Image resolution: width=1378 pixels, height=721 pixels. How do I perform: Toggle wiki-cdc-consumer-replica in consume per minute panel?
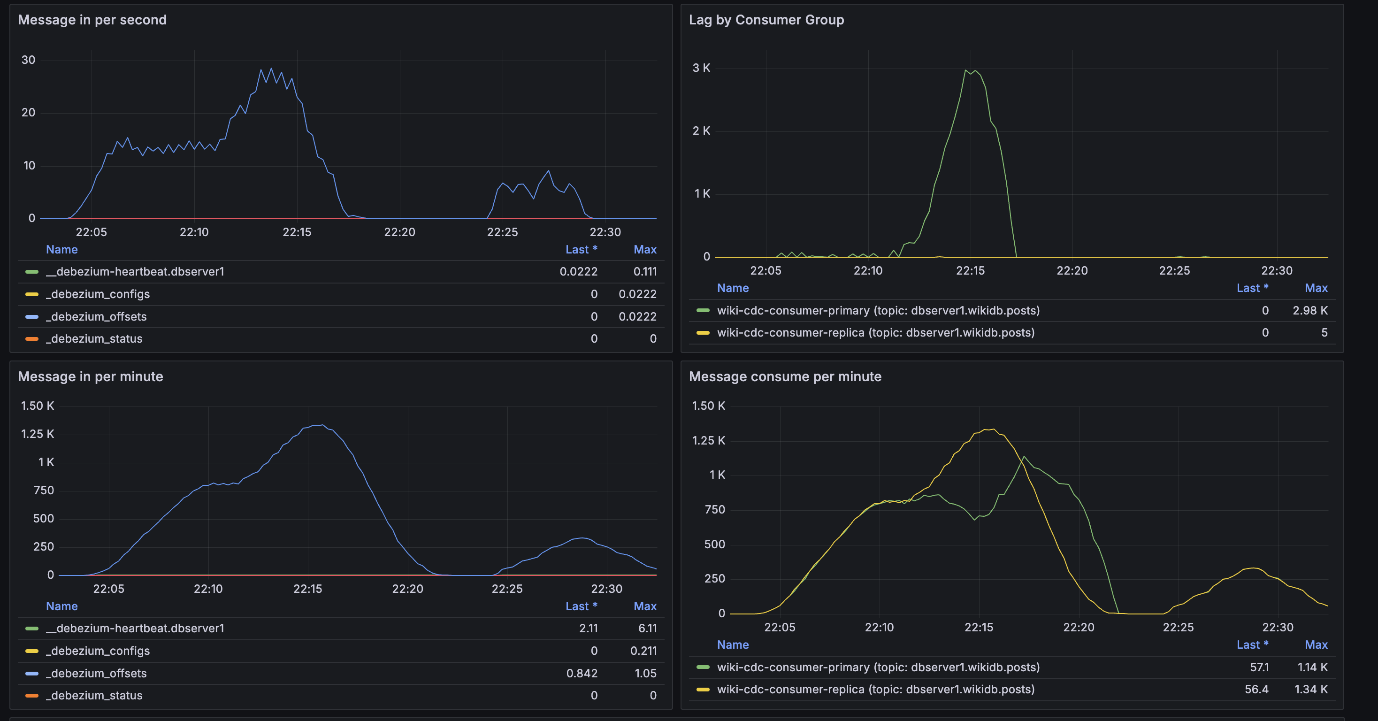(x=875, y=690)
